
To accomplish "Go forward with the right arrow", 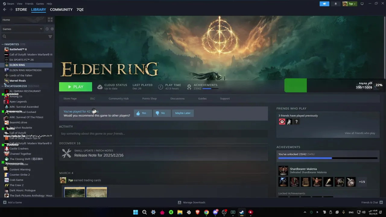I will (11, 10).
